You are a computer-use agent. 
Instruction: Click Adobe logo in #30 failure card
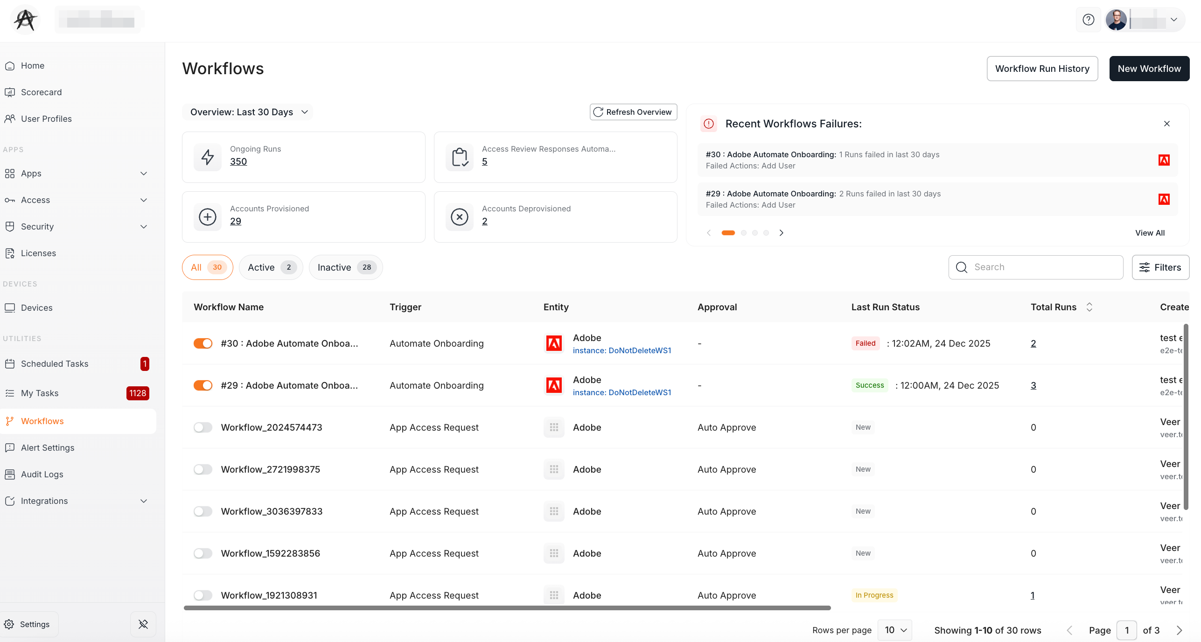tap(1164, 160)
